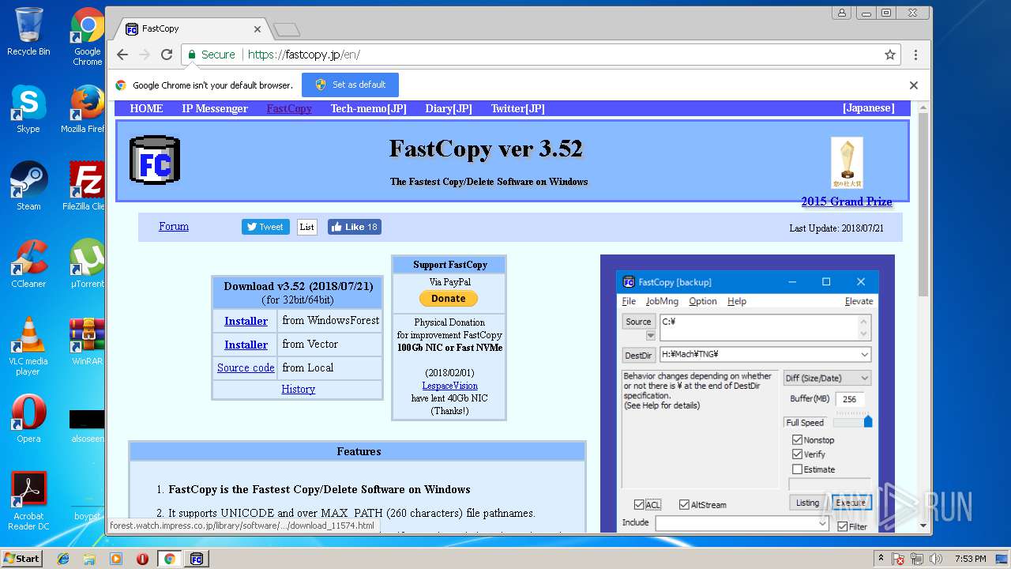This screenshot has width=1011, height=569.
Task: Switch to the FastCopy taskbar item
Action: tap(197, 559)
